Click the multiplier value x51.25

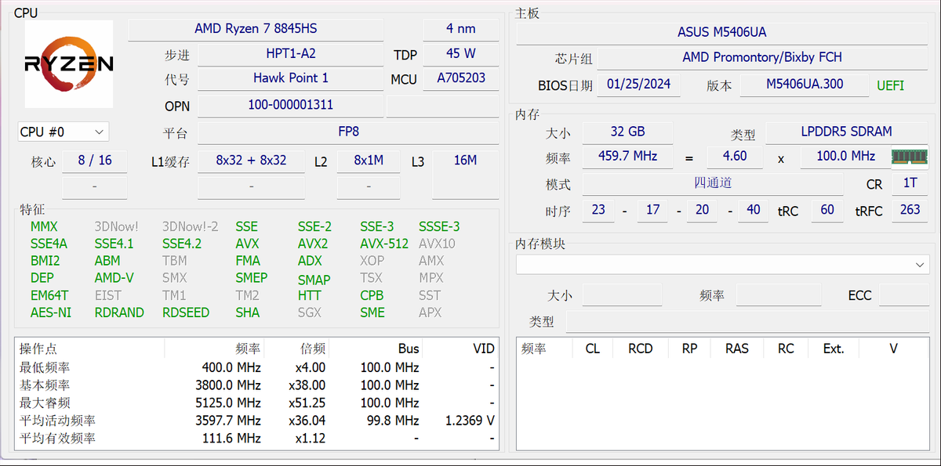click(x=307, y=403)
